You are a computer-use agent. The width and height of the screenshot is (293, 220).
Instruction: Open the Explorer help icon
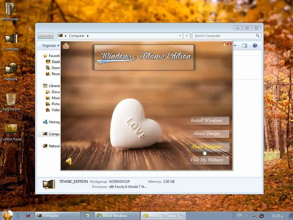(x=255, y=46)
